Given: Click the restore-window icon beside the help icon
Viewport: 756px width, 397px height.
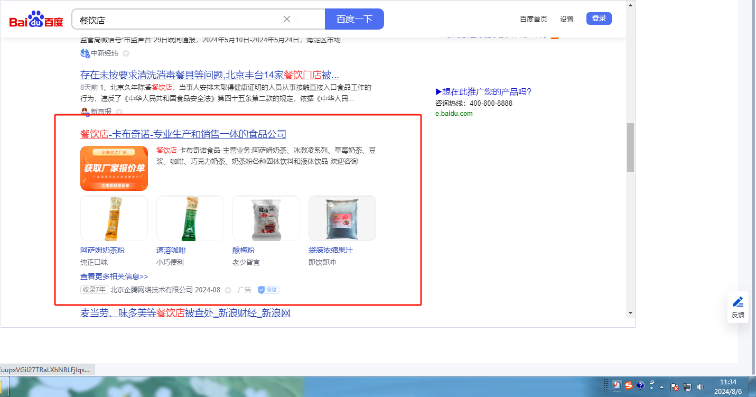Looking at the screenshot, I should point(652,383).
